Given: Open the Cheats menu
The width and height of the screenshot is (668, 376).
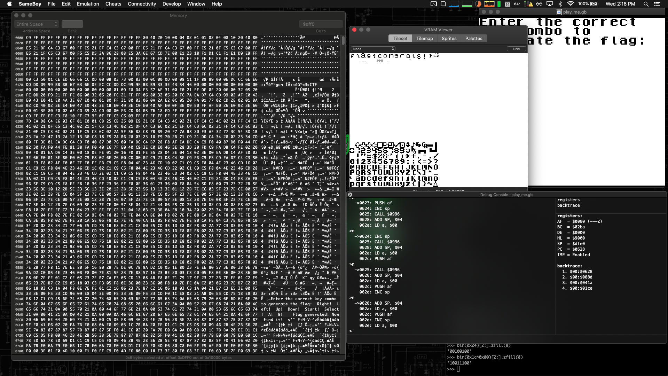Looking at the screenshot, I should (x=113, y=4).
